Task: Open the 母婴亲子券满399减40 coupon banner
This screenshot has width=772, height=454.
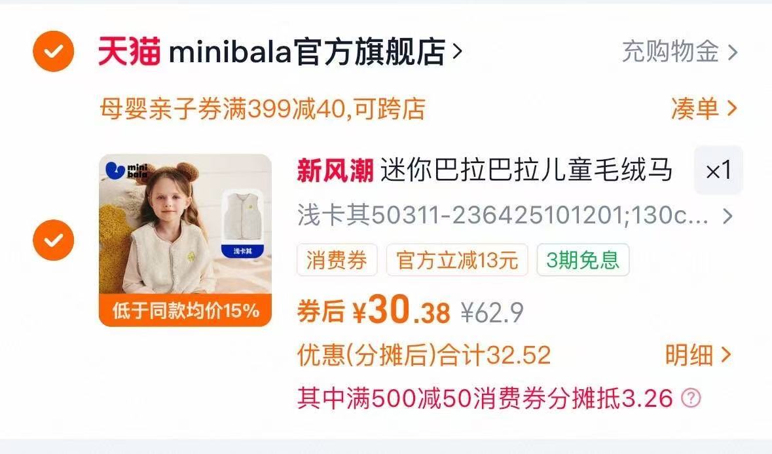Action: tap(263, 109)
